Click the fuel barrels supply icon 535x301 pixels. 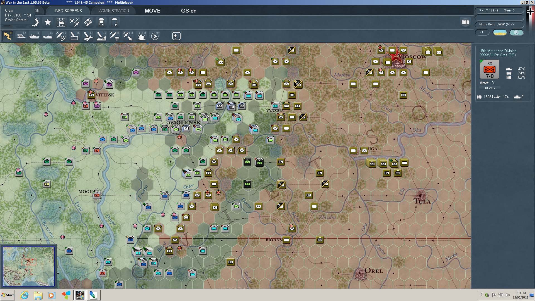tap(465, 22)
